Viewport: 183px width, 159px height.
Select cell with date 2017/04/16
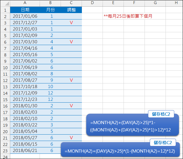25,48
